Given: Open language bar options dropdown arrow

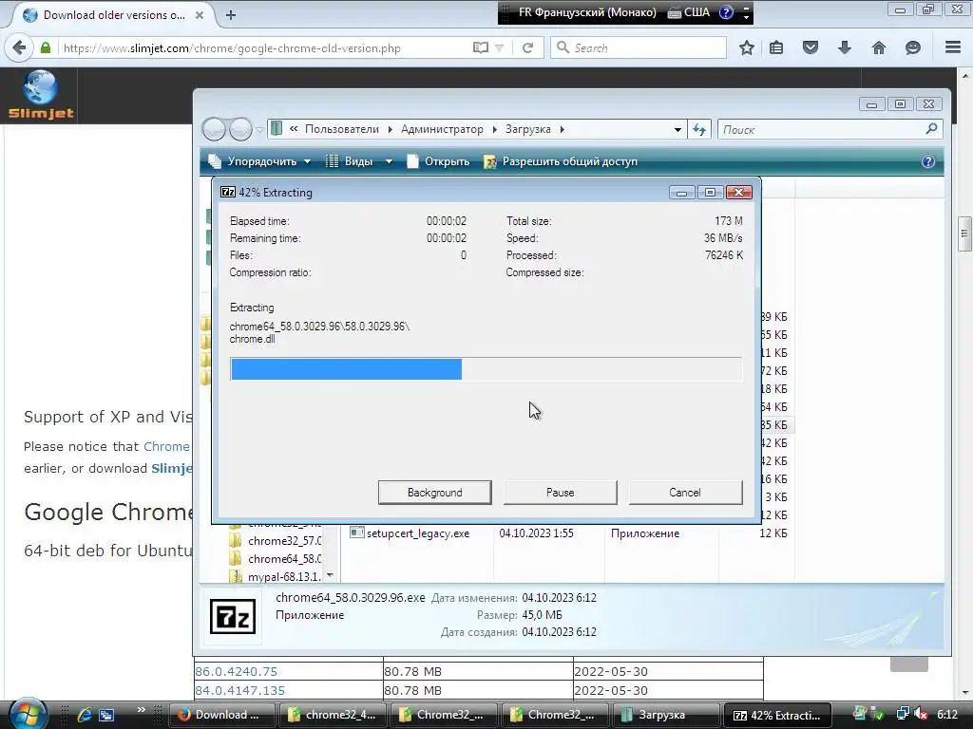Looking at the screenshot, I should [x=747, y=16].
